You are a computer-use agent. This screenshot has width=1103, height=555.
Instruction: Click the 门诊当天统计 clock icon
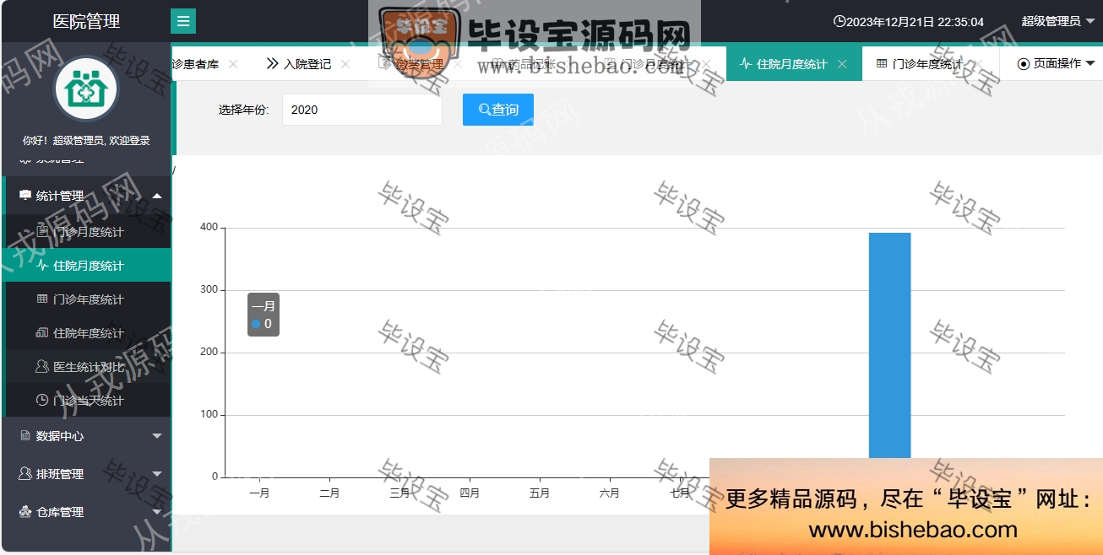click(42, 401)
